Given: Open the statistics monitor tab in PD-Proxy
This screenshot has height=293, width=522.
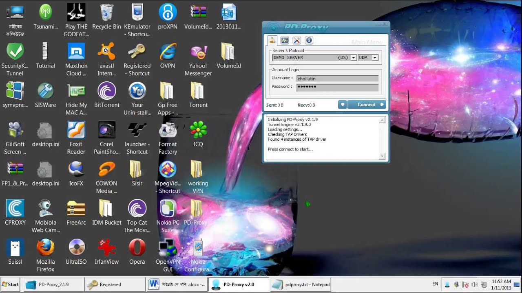Looking at the screenshot, I should pos(285,40).
